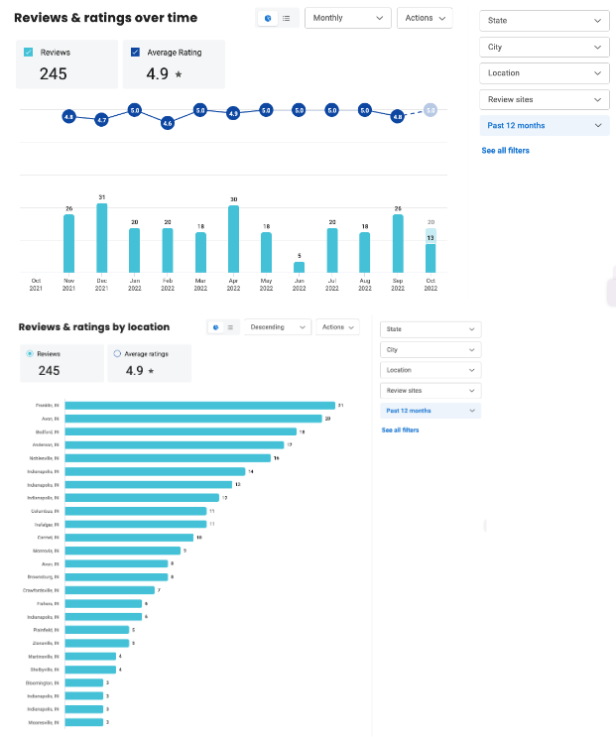This screenshot has width=616, height=737.
Task: Click the Bedford, IN bar
Action: (181, 431)
